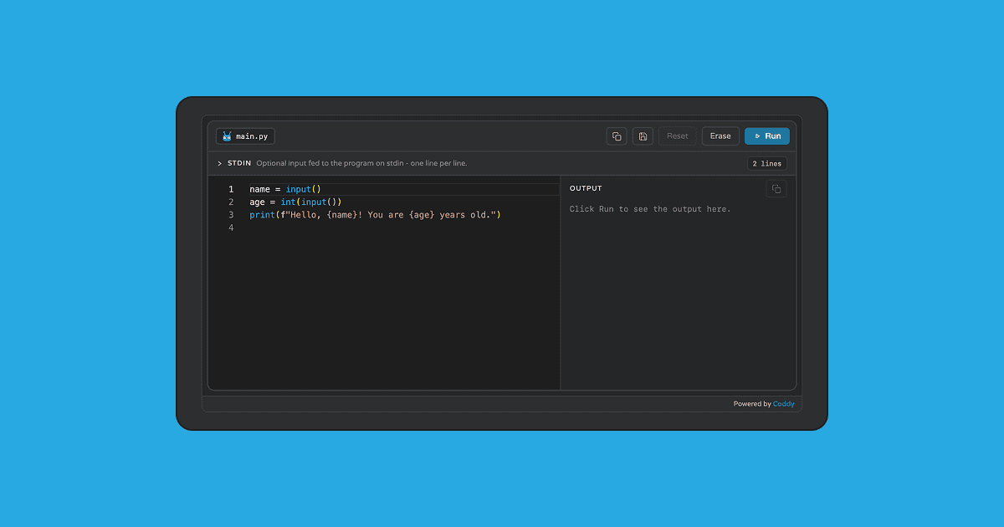Click line number 2 in the gutter
Image resolution: width=1004 pixels, height=527 pixels.
pyautogui.click(x=231, y=202)
